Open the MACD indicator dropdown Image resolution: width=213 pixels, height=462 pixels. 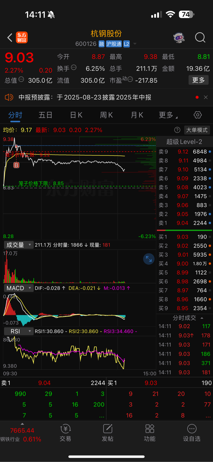coord(19,288)
